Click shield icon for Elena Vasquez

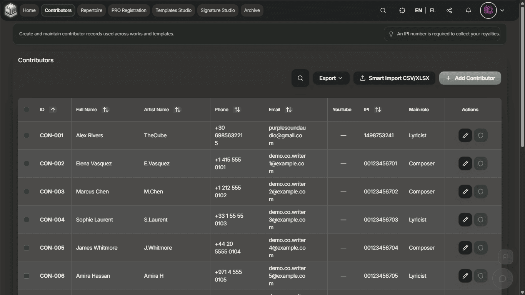(481, 163)
